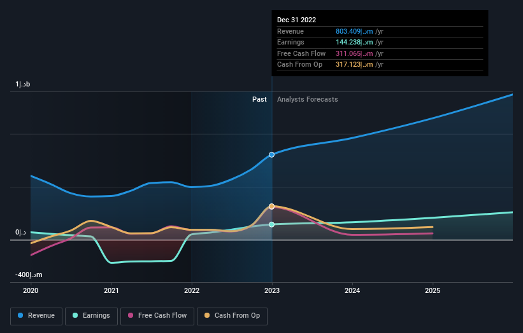Click the 2023 x-axis label
Image resolution: width=523 pixels, height=333 pixels.
click(x=272, y=290)
